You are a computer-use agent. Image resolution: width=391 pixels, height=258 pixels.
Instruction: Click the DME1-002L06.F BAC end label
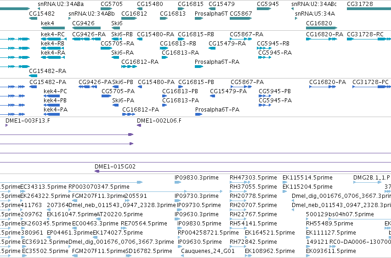[159, 121]
